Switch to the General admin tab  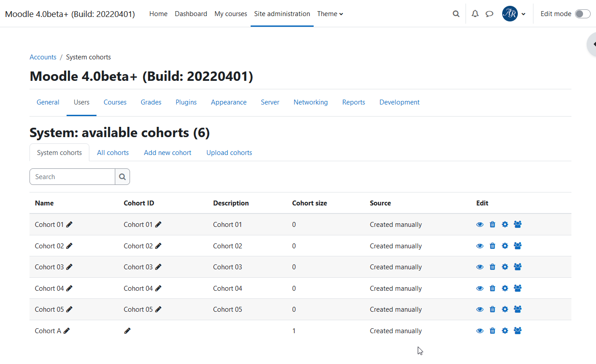click(x=48, y=102)
